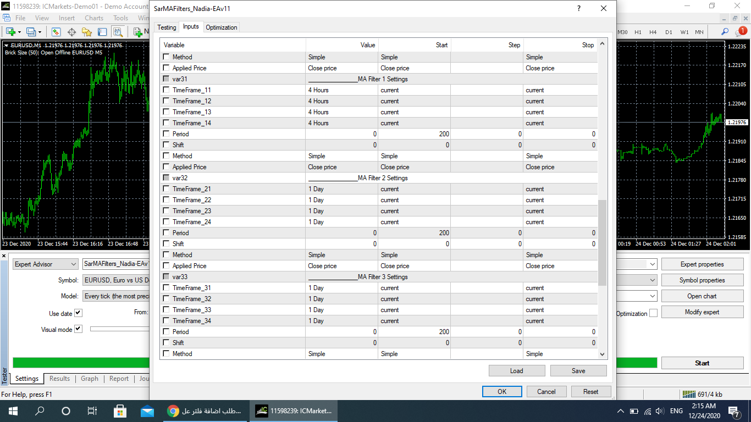Toggle the Terminal panel icon

click(102, 32)
